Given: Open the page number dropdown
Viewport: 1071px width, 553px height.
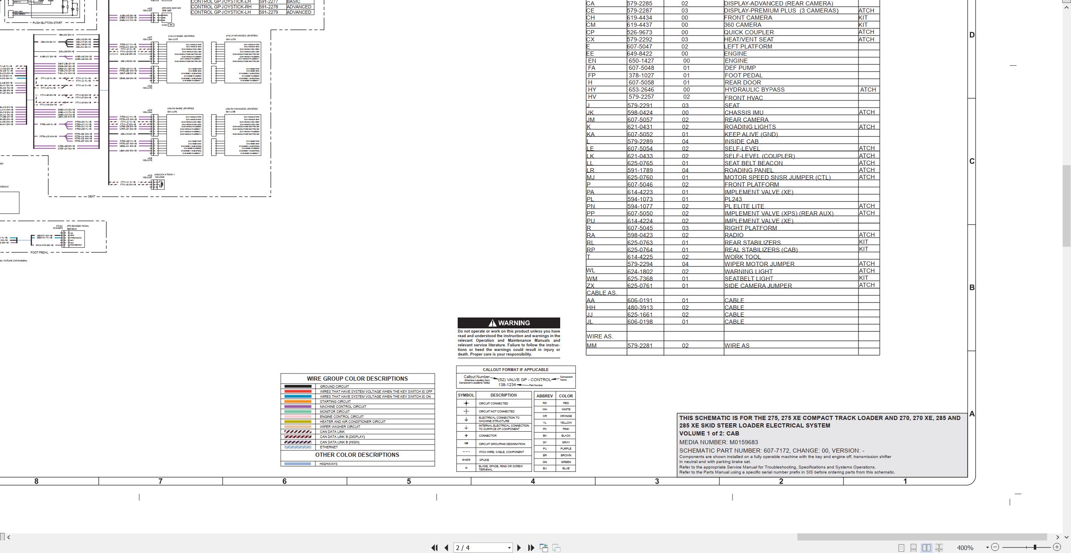Looking at the screenshot, I should tap(509, 548).
